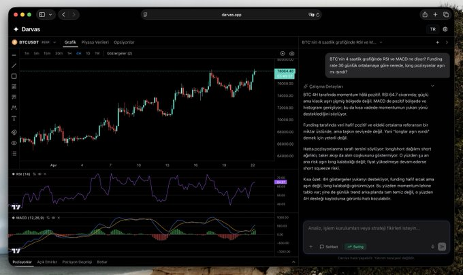The width and height of the screenshot is (463, 275).
Task: Select the 30m timeframe
Action: coord(59,53)
